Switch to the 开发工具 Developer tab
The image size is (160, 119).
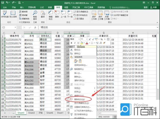[76, 7]
